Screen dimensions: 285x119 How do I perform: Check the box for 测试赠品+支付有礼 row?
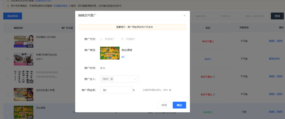pos(8,41)
